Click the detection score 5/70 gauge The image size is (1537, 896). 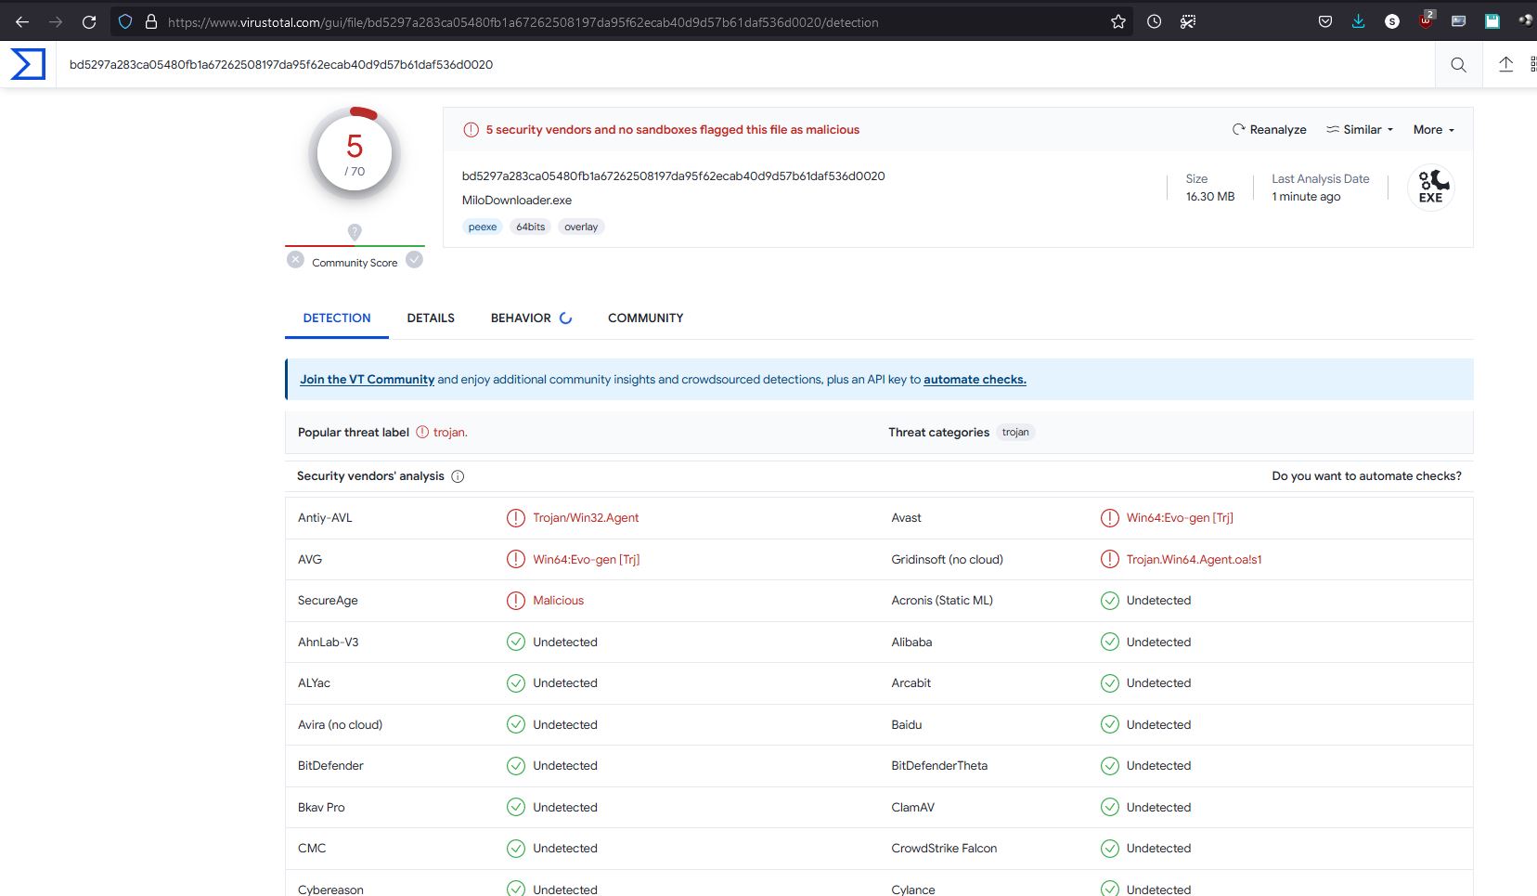[355, 154]
